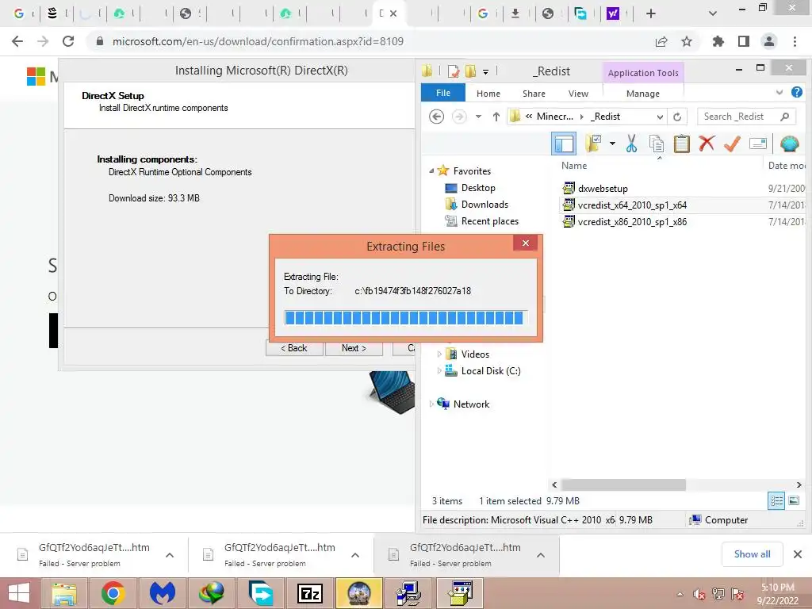Open the File tab in Explorer
The height and width of the screenshot is (609, 812).
[442, 93]
